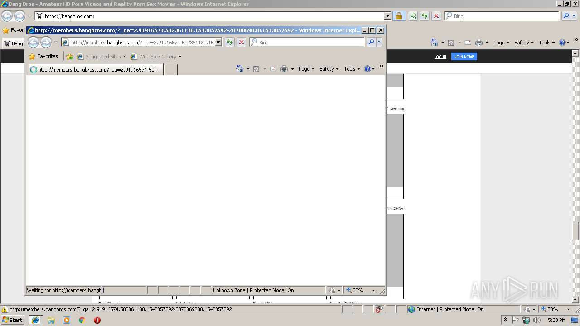The height and width of the screenshot is (326, 580).
Task: Open Page menu in main browser window
Action: coord(501,43)
